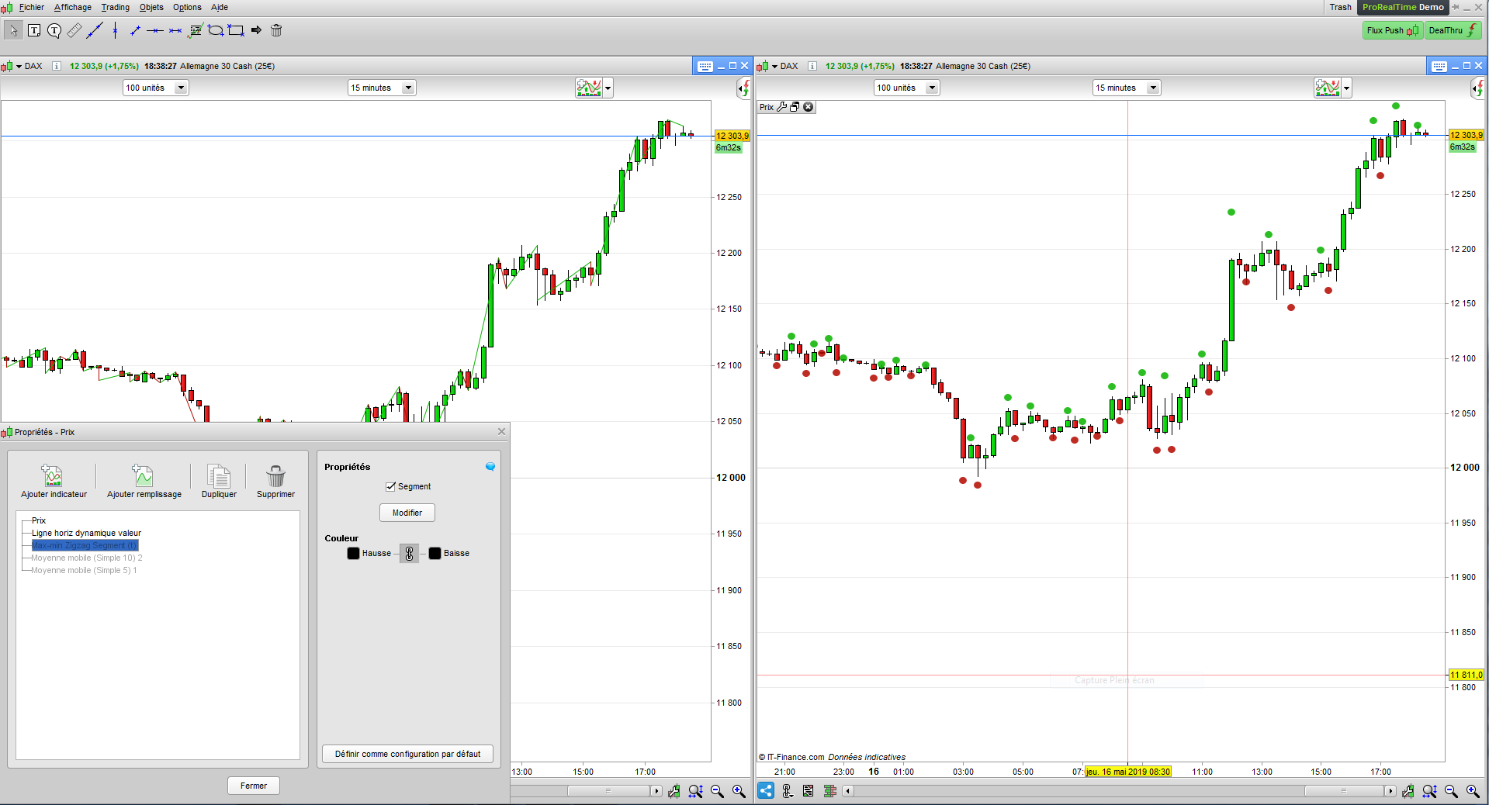
Task: Toggle keyboard icon in right chart title bar
Action: 1439,66
